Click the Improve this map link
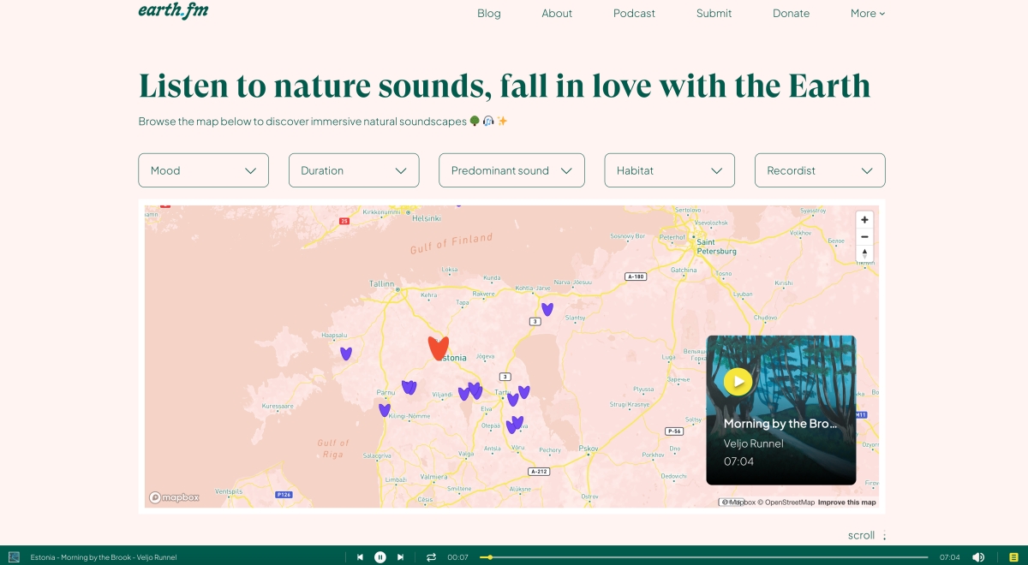The image size is (1028, 565). [x=846, y=503]
